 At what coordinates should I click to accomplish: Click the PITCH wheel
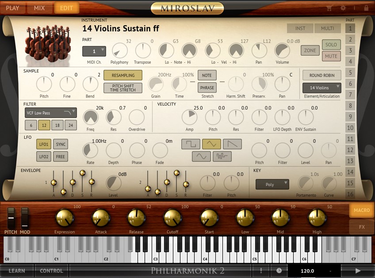click(x=11, y=218)
